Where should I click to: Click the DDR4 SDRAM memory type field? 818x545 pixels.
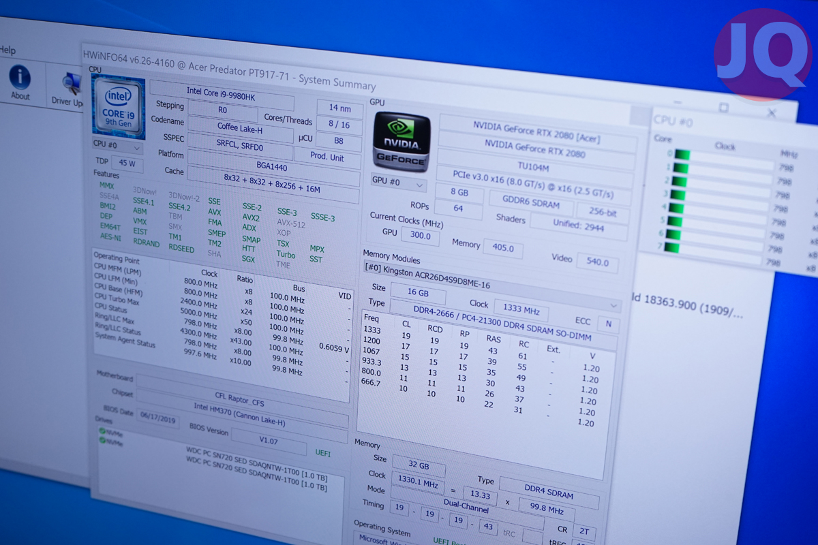click(x=550, y=493)
